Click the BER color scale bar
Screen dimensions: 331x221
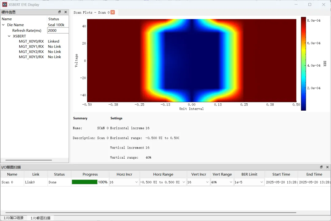[x=303, y=64]
